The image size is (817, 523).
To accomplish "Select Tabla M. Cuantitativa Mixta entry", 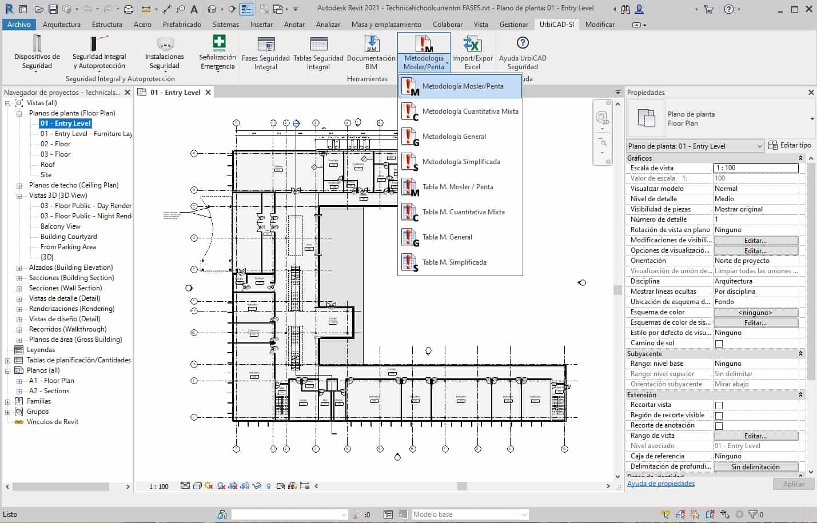I will (460, 212).
